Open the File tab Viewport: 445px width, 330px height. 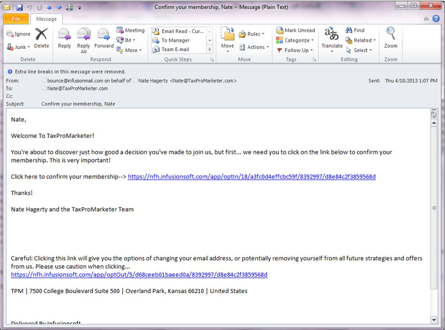pos(16,19)
